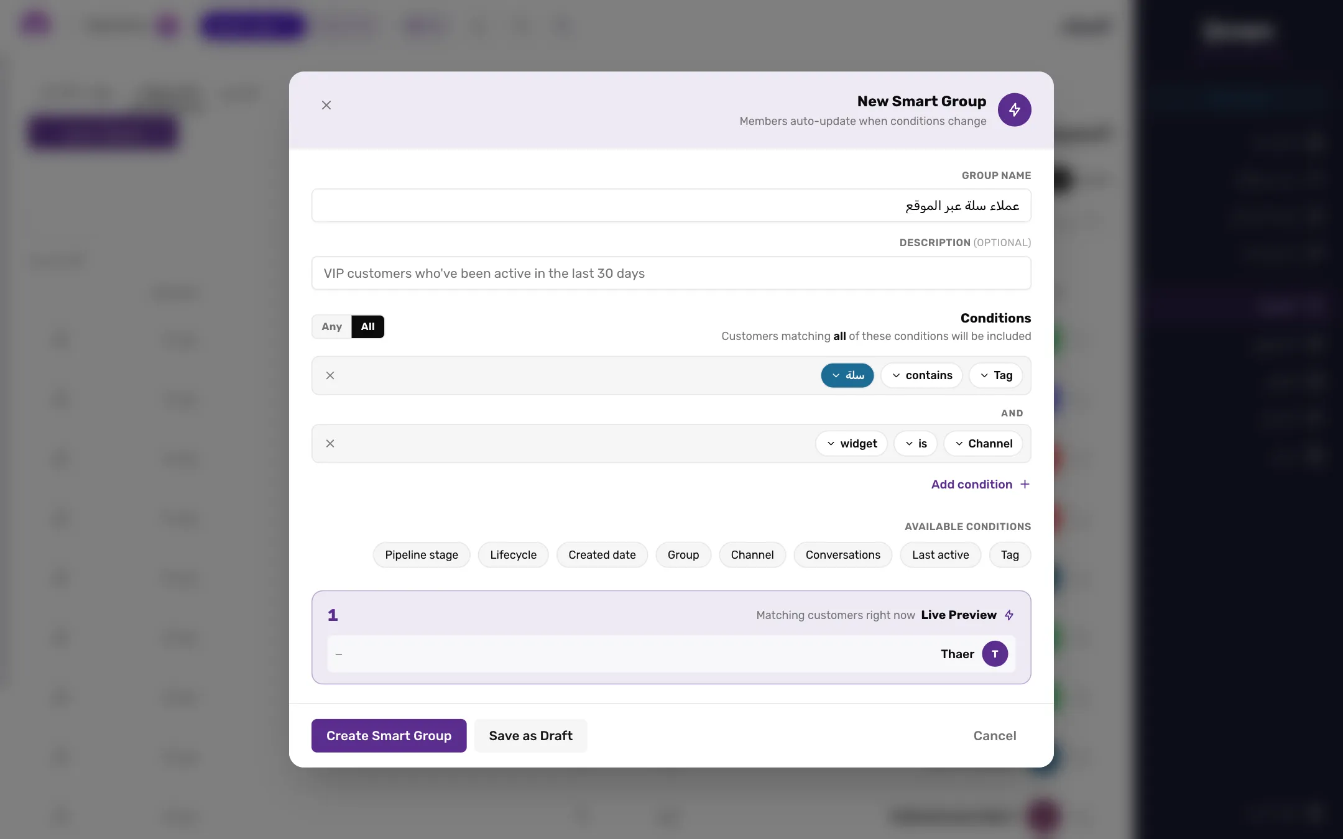Click Thaer's purple T avatar
The image size is (1343, 839).
(995, 654)
